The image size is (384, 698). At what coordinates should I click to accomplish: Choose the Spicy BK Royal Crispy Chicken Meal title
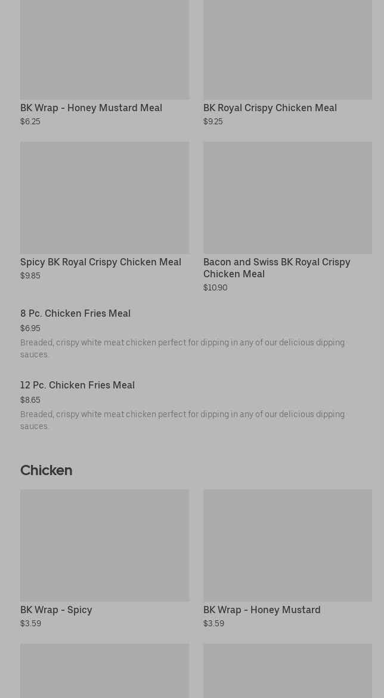pos(101,262)
